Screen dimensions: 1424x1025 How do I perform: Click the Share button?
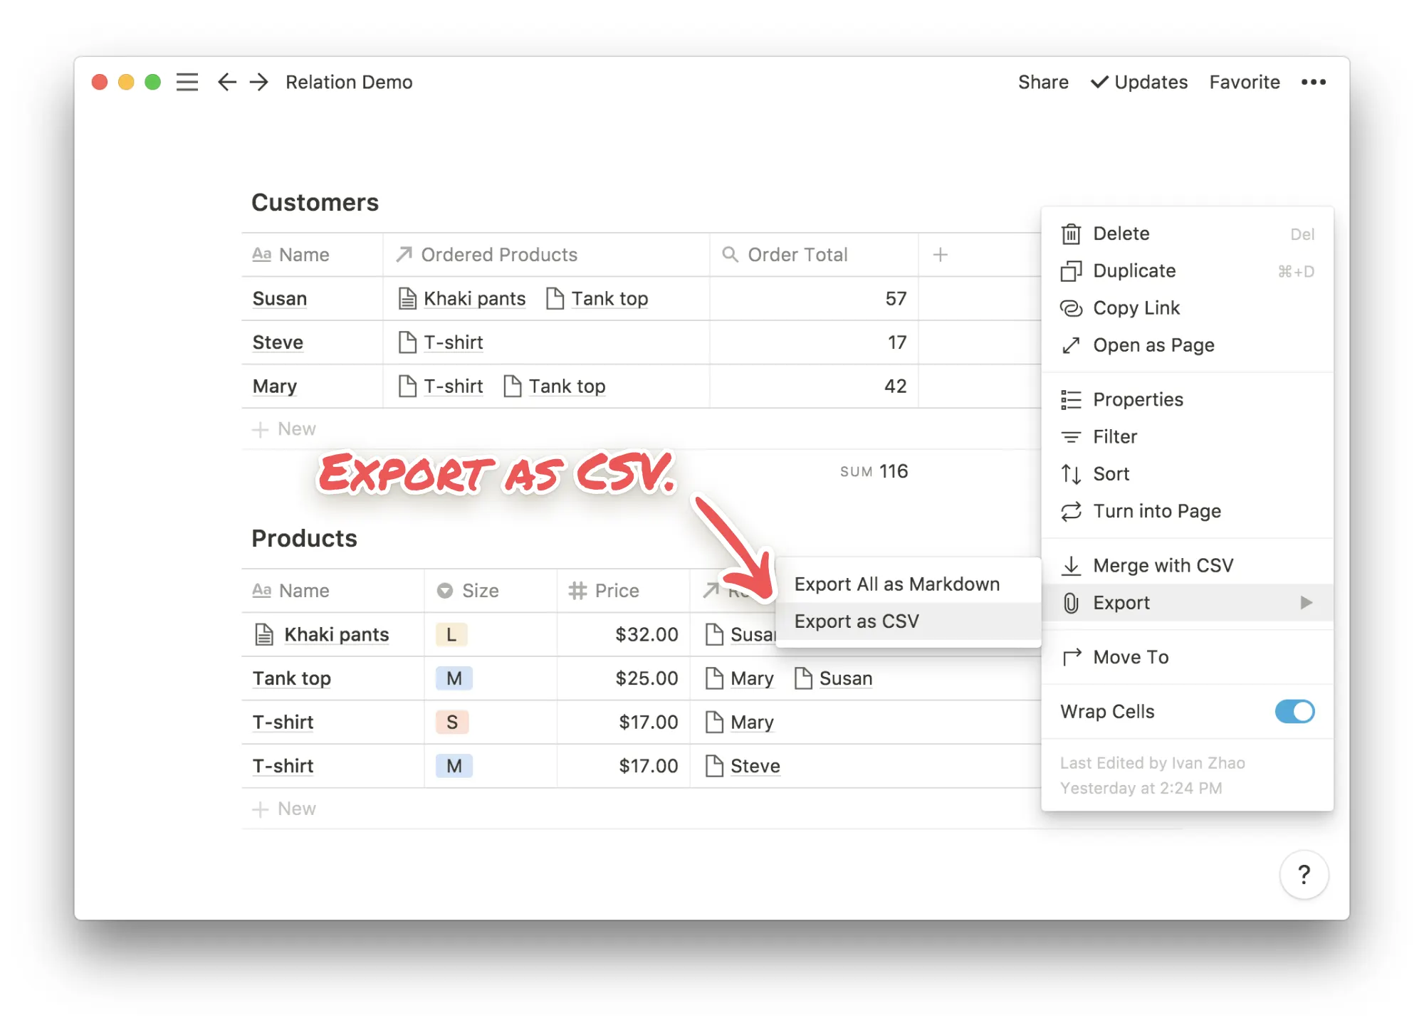point(1042,83)
